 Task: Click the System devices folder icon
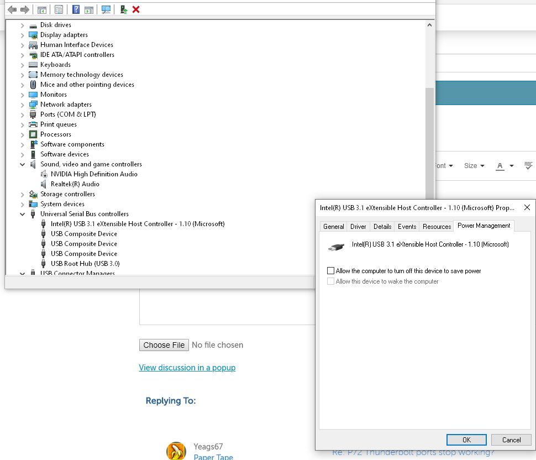(x=33, y=204)
